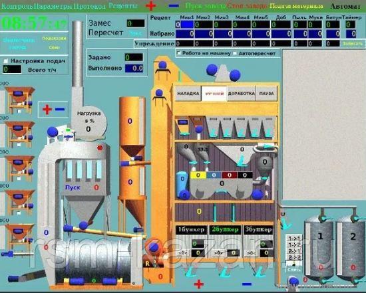Click Пуск on the dust filter
This screenshot has width=366, height=293.
click(73, 187)
